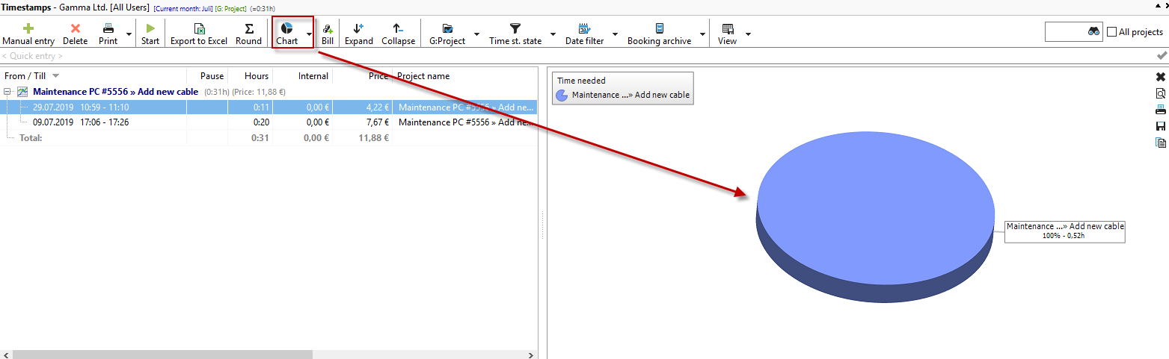This screenshot has width=1169, height=359.
Task: Click the Time needed legend color swatch
Action: coord(562,95)
